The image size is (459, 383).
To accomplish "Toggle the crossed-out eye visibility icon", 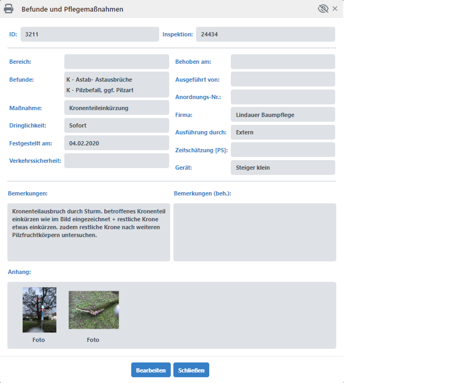I will tap(323, 9).
